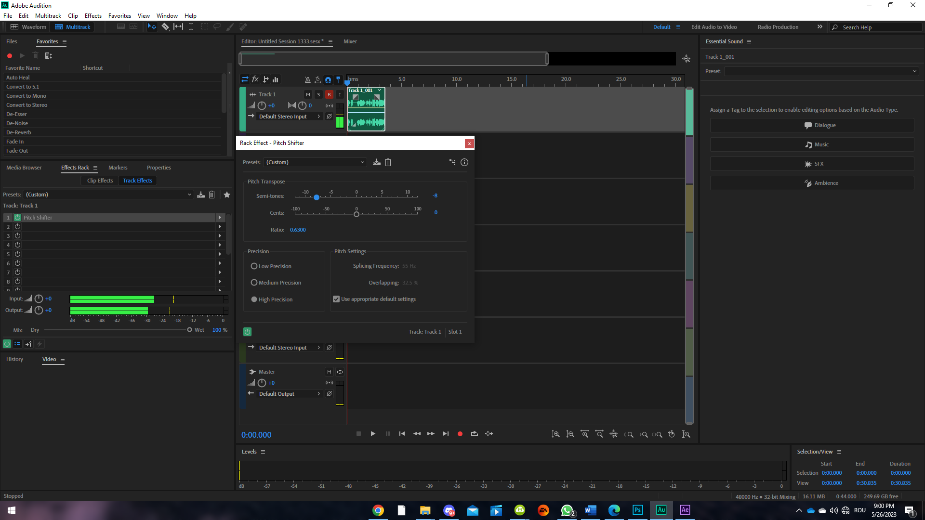The height and width of the screenshot is (520, 925).
Task: Click the Stop transport button
Action: click(358, 434)
